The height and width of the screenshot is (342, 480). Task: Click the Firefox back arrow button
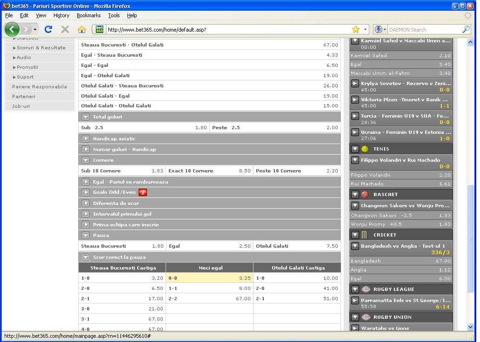click(x=12, y=29)
